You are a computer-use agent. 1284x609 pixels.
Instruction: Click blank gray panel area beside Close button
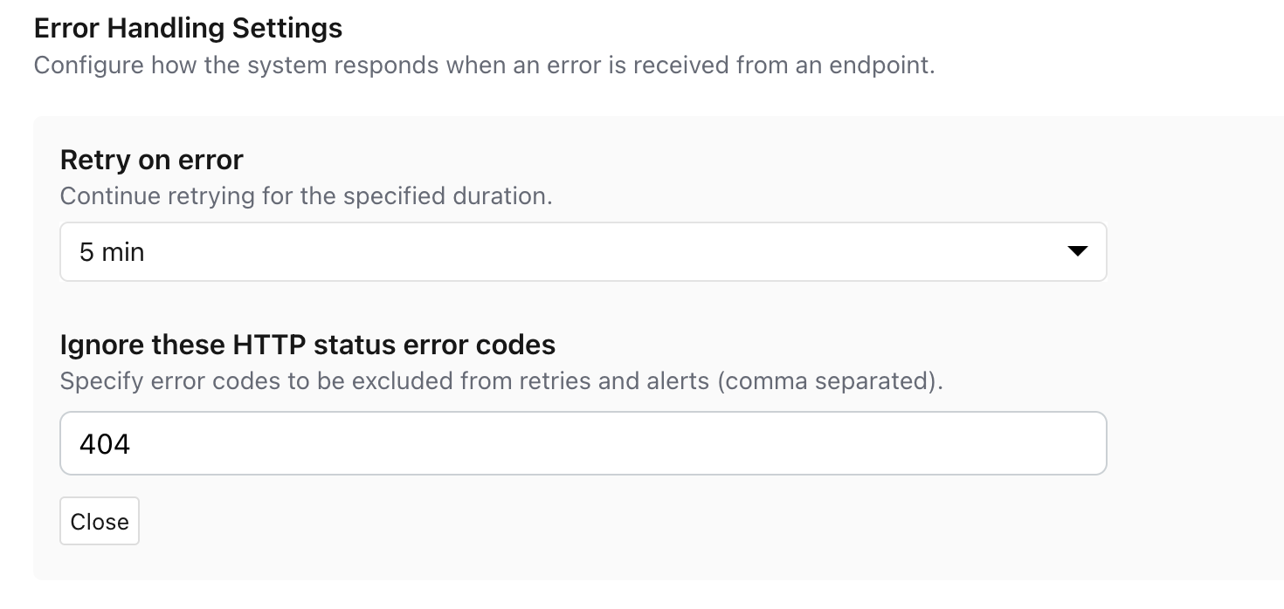(524, 522)
